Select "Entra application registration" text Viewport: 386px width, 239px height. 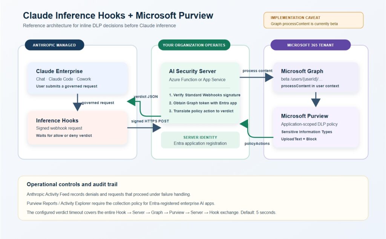[x=200, y=143]
